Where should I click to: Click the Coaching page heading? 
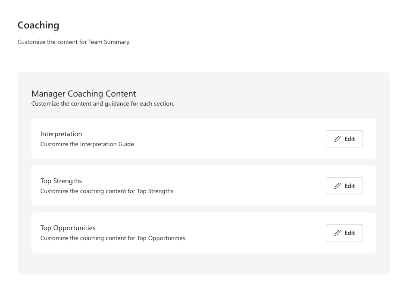coord(38,25)
